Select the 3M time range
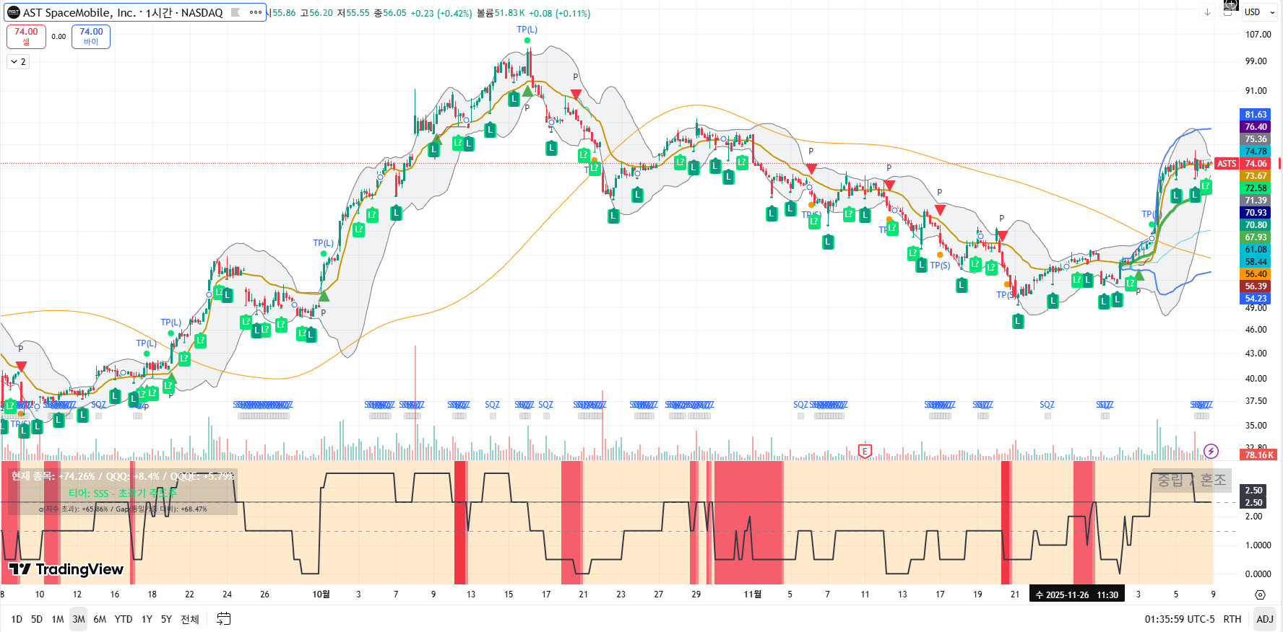Screen dimensions: 1283x632 pyautogui.click(x=79, y=619)
